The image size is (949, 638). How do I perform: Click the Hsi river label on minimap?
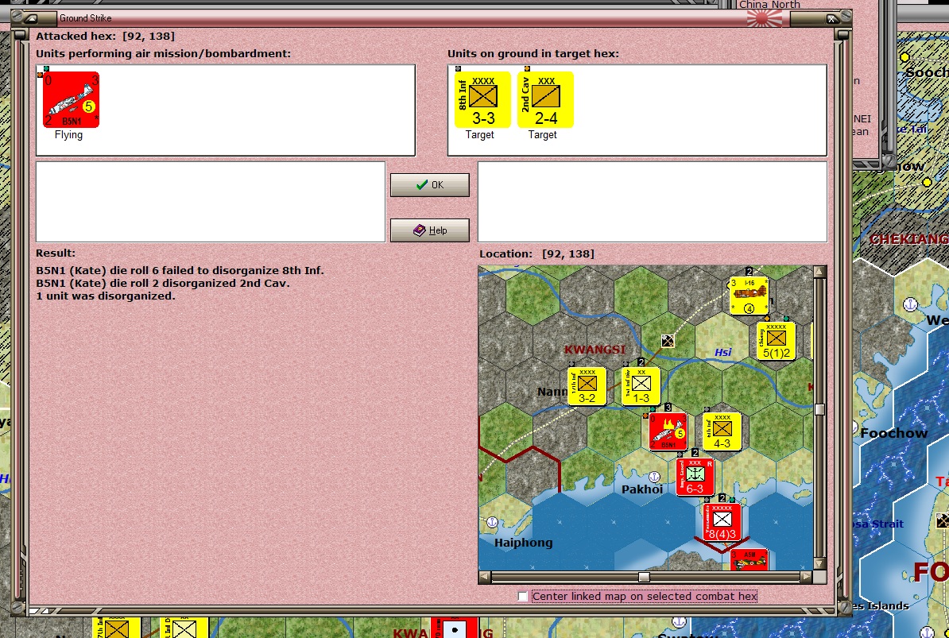click(722, 352)
